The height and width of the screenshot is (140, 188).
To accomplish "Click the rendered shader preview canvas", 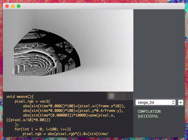I will click(68, 50).
